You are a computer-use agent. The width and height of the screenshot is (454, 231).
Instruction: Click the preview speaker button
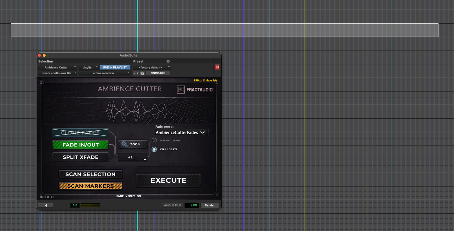[x=46, y=205]
